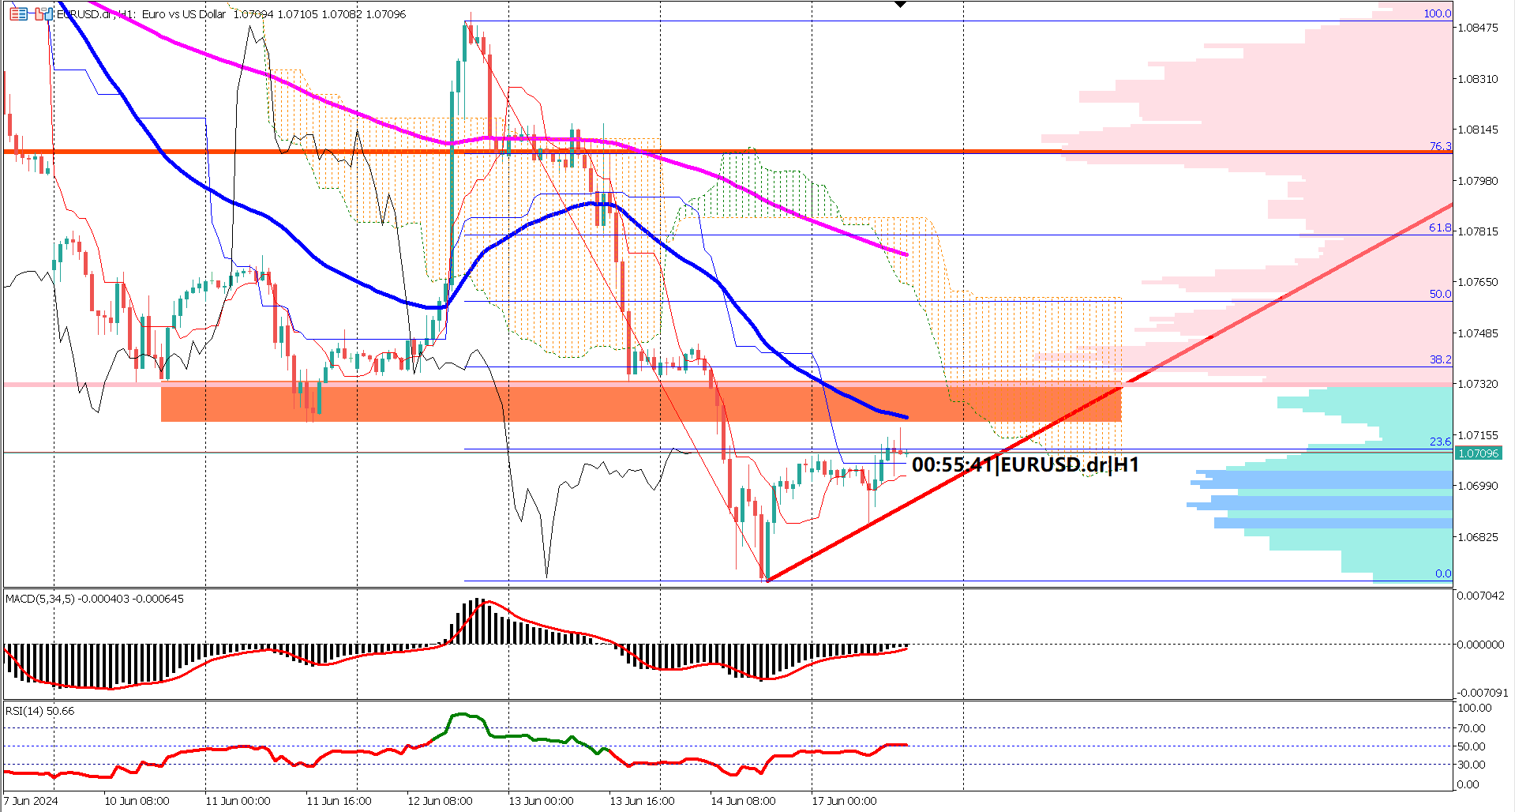Click the 61.8 Fibonacci level label

[x=1438, y=227]
